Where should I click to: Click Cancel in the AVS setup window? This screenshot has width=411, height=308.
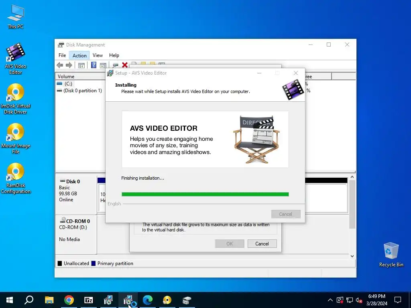click(286, 214)
